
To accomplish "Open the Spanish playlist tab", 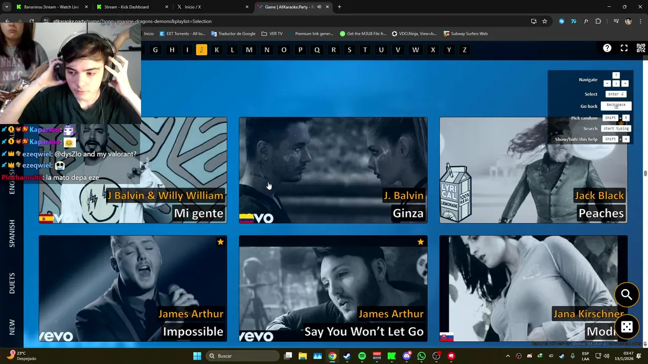I will pos(12,233).
